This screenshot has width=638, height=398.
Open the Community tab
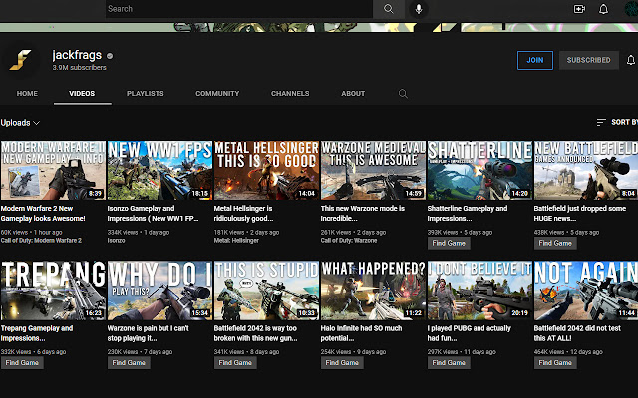pyautogui.click(x=217, y=93)
